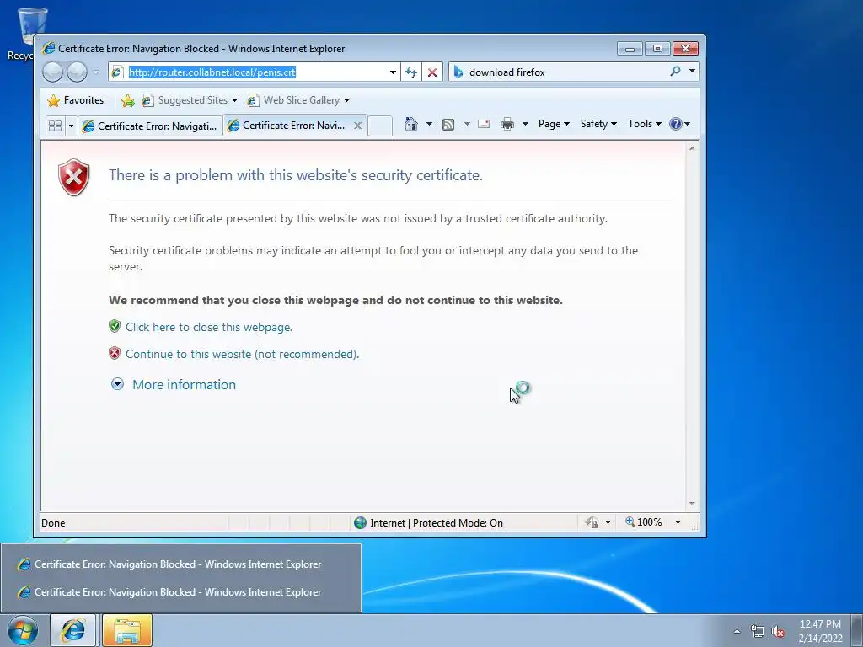Expand the zoom level dropdown arrow
This screenshot has height=647, width=863.
click(678, 522)
